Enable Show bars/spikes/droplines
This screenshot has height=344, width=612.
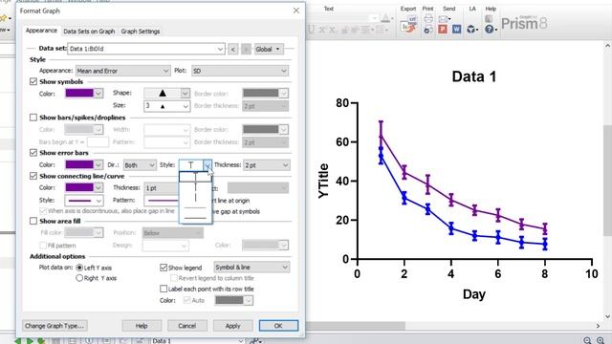(33, 118)
